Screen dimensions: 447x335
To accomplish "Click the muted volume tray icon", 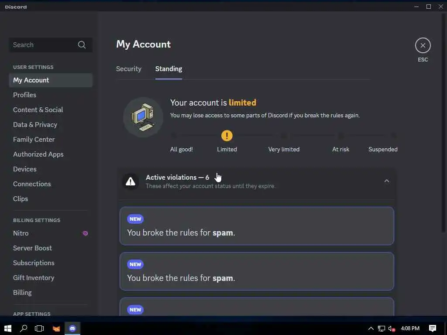I will tap(392, 329).
